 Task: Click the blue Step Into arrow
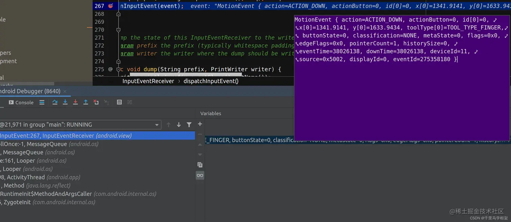[65, 102]
